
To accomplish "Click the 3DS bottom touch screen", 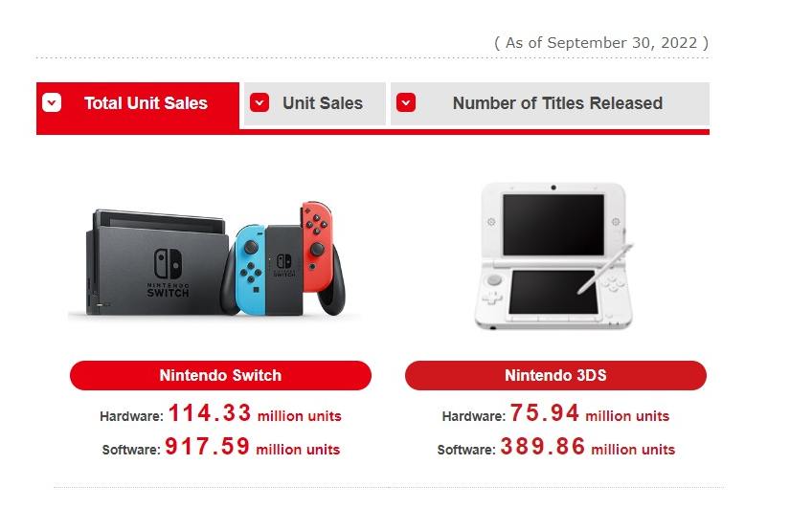I will pyautogui.click(x=555, y=292).
